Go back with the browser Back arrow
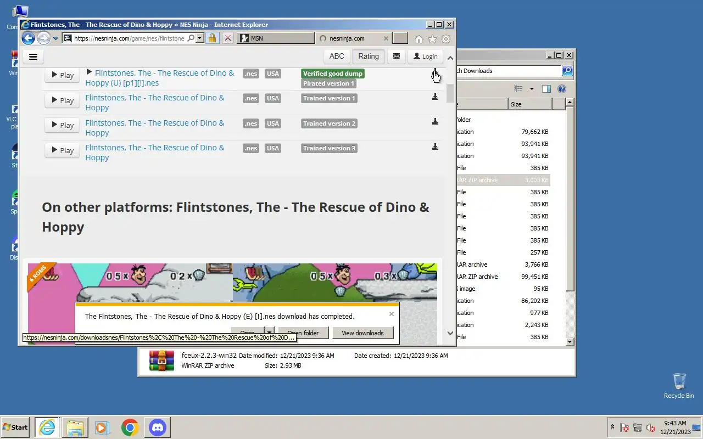 28,38
